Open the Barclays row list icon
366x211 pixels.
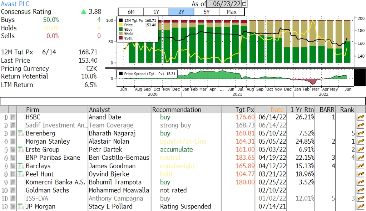click(13, 166)
